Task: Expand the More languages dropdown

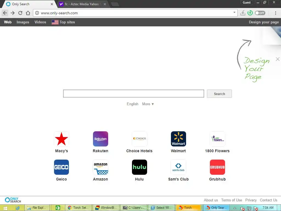Action: pyautogui.click(x=148, y=104)
